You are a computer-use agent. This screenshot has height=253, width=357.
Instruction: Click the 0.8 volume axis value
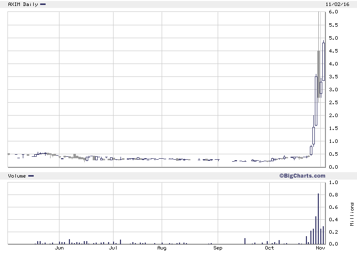tap(333, 195)
